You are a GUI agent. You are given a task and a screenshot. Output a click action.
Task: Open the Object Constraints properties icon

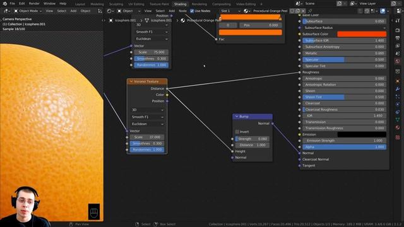tap(398, 112)
